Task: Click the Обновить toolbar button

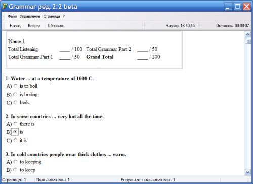Action: click(56, 26)
